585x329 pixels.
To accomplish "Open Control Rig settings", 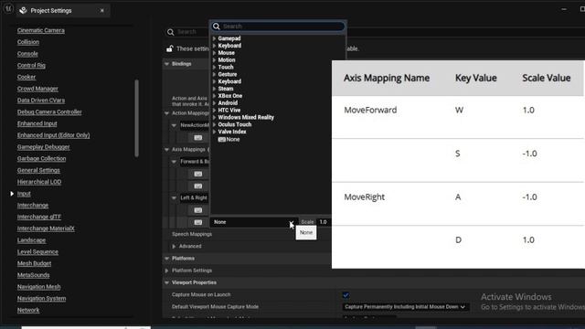I will pos(31,65).
